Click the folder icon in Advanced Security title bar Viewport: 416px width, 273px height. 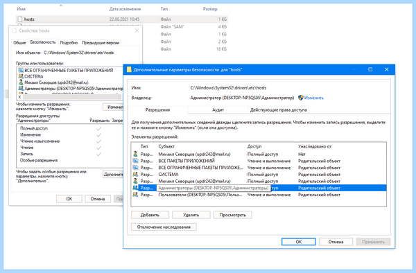point(129,70)
